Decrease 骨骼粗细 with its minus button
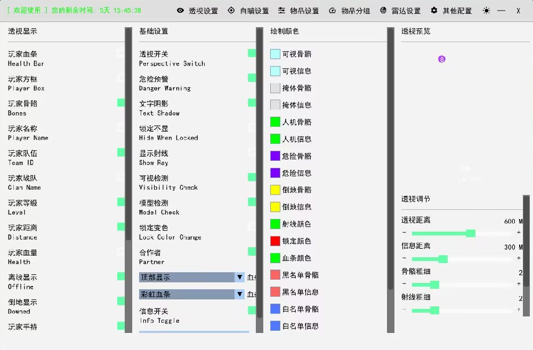 pyautogui.click(x=404, y=284)
